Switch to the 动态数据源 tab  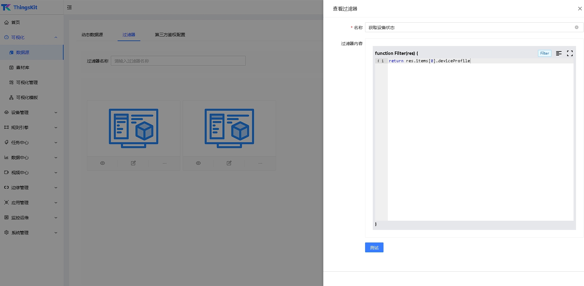[x=92, y=35]
